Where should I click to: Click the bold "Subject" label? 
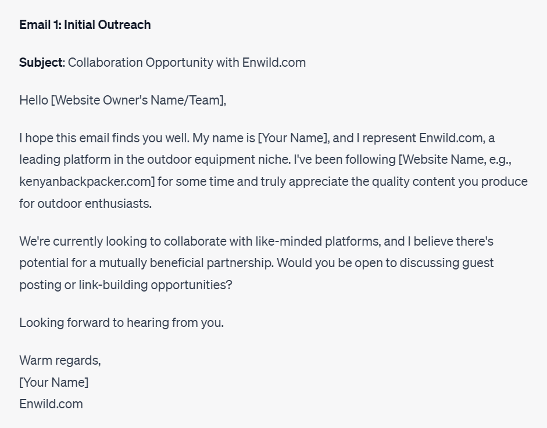pos(41,63)
